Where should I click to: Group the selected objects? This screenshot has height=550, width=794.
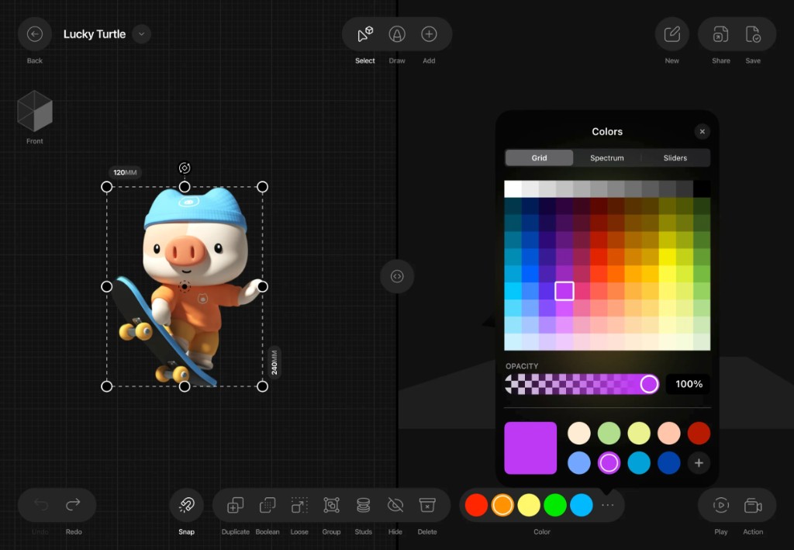[x=331, y=505]
